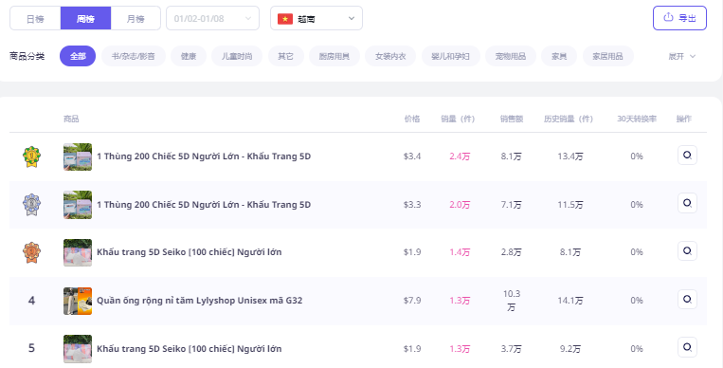Screen dimensions: 723x368
Task: Select the 全部 category filter
Action: click(x=78, y=56)
